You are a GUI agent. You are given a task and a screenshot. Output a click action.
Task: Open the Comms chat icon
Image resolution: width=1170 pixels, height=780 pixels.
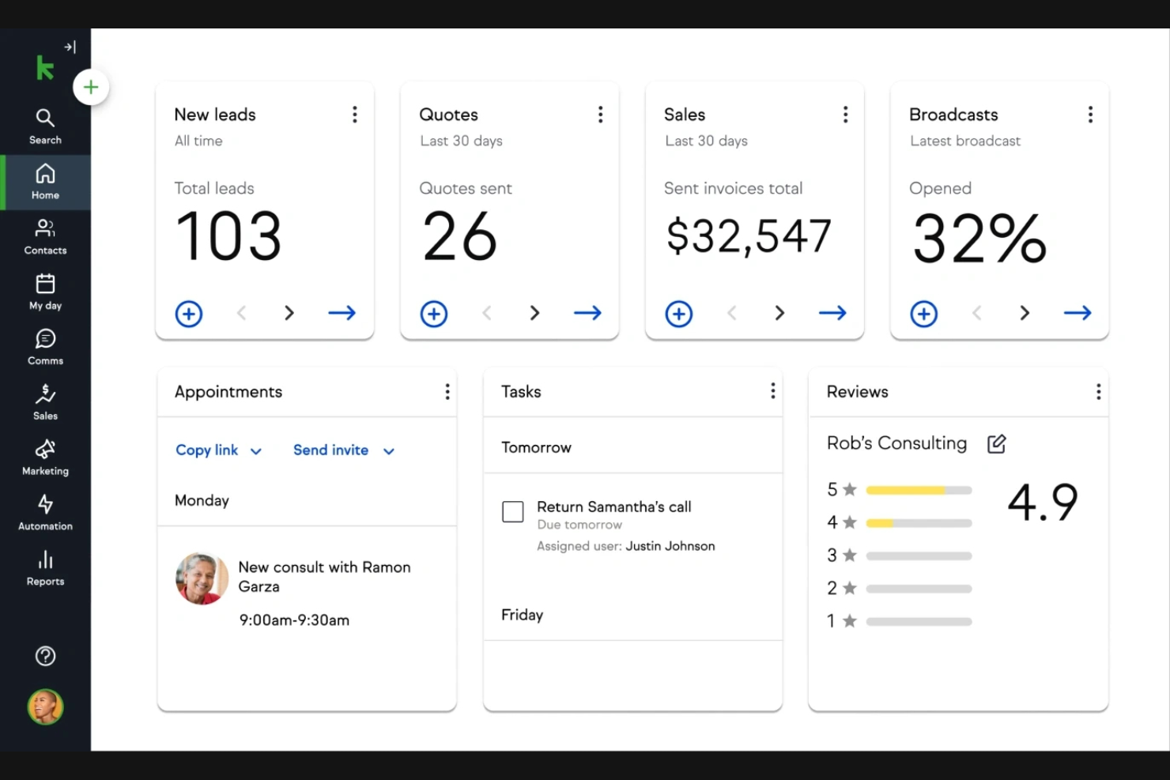[45, 347]
